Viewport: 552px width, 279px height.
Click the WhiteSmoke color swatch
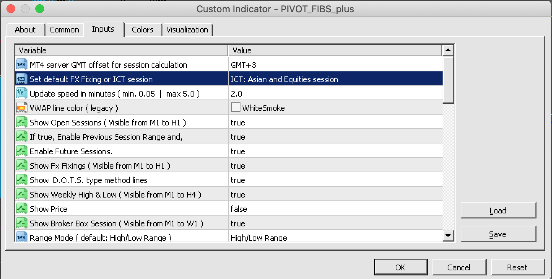coord(236,107)
